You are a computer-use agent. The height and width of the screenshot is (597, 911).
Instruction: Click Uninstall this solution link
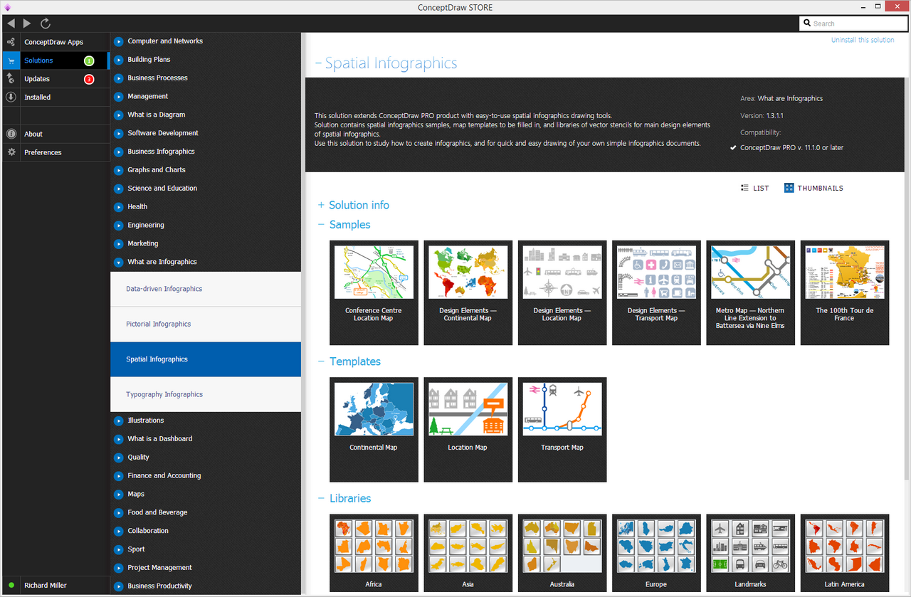coord(863,40)
